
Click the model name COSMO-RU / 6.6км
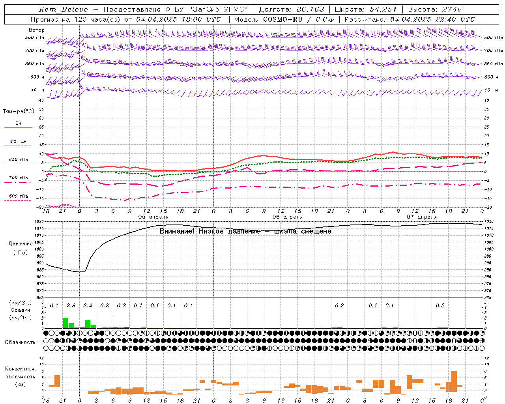[299, 19]
